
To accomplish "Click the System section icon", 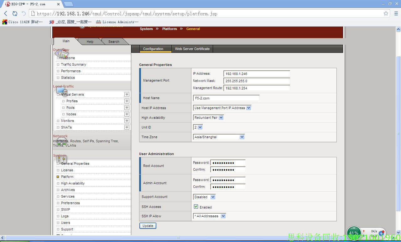I will point(61,159).
